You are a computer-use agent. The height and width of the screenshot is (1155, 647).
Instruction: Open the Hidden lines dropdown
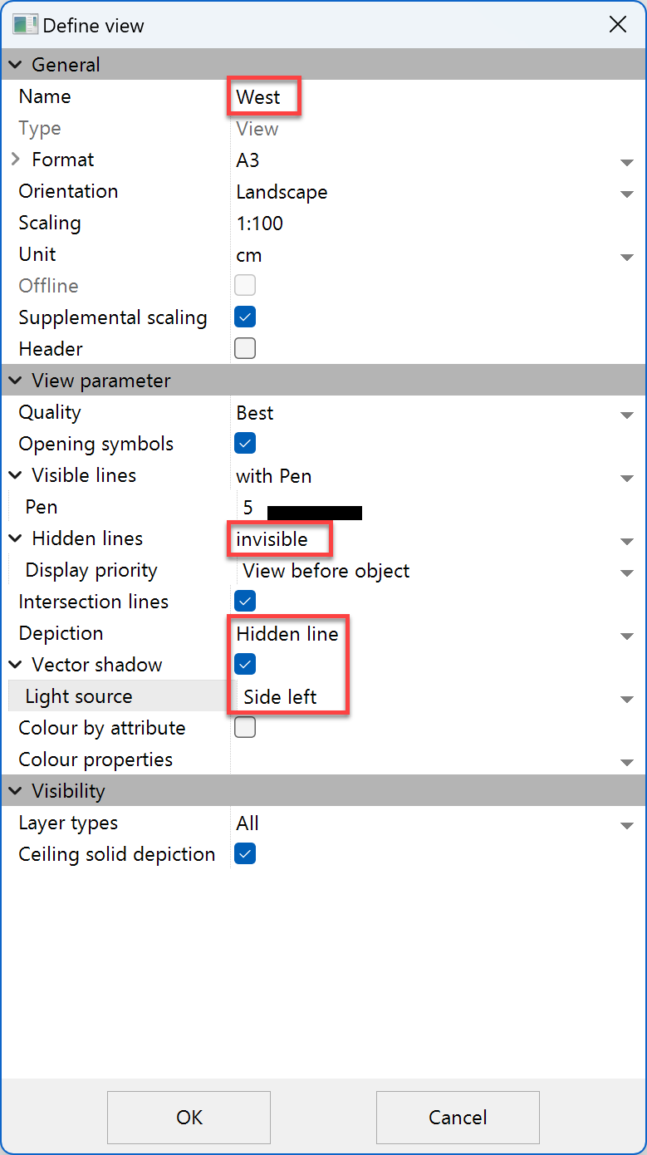(627, 540)
